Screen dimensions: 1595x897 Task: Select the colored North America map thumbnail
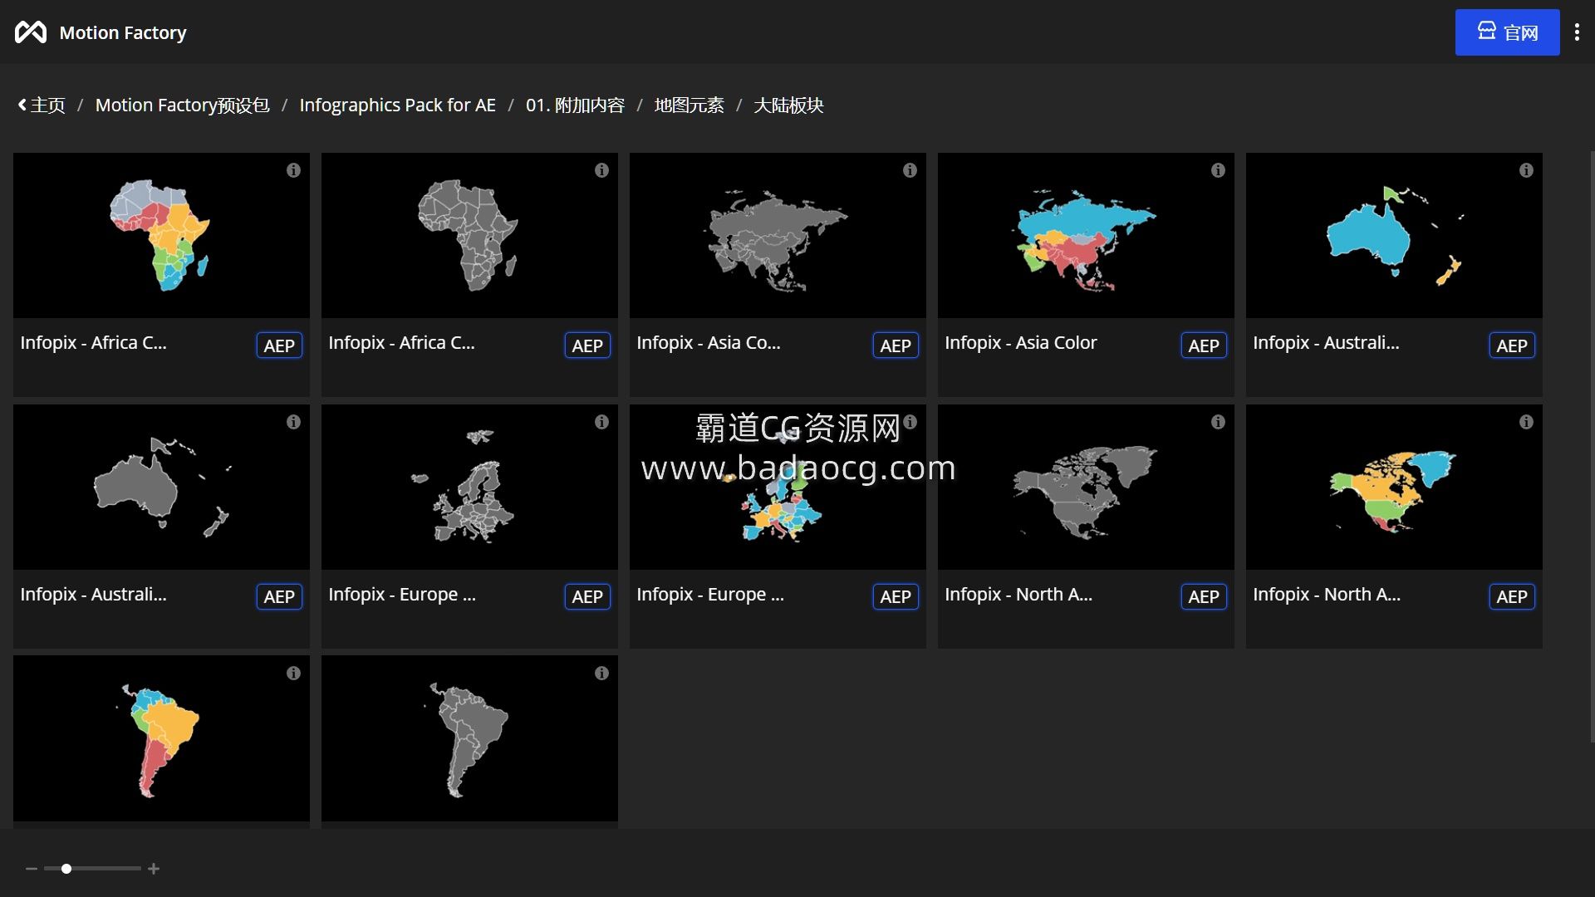tap(1394, 487)
